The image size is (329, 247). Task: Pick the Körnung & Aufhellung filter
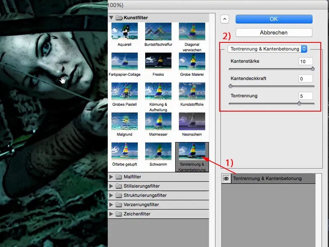[x=158, y=91]
